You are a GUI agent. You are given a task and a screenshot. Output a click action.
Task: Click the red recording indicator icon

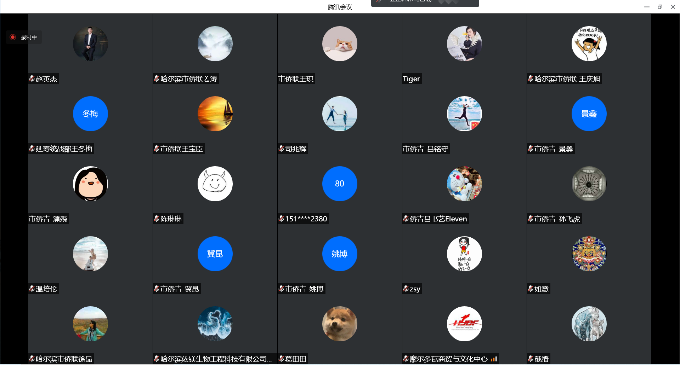point(13,37)
